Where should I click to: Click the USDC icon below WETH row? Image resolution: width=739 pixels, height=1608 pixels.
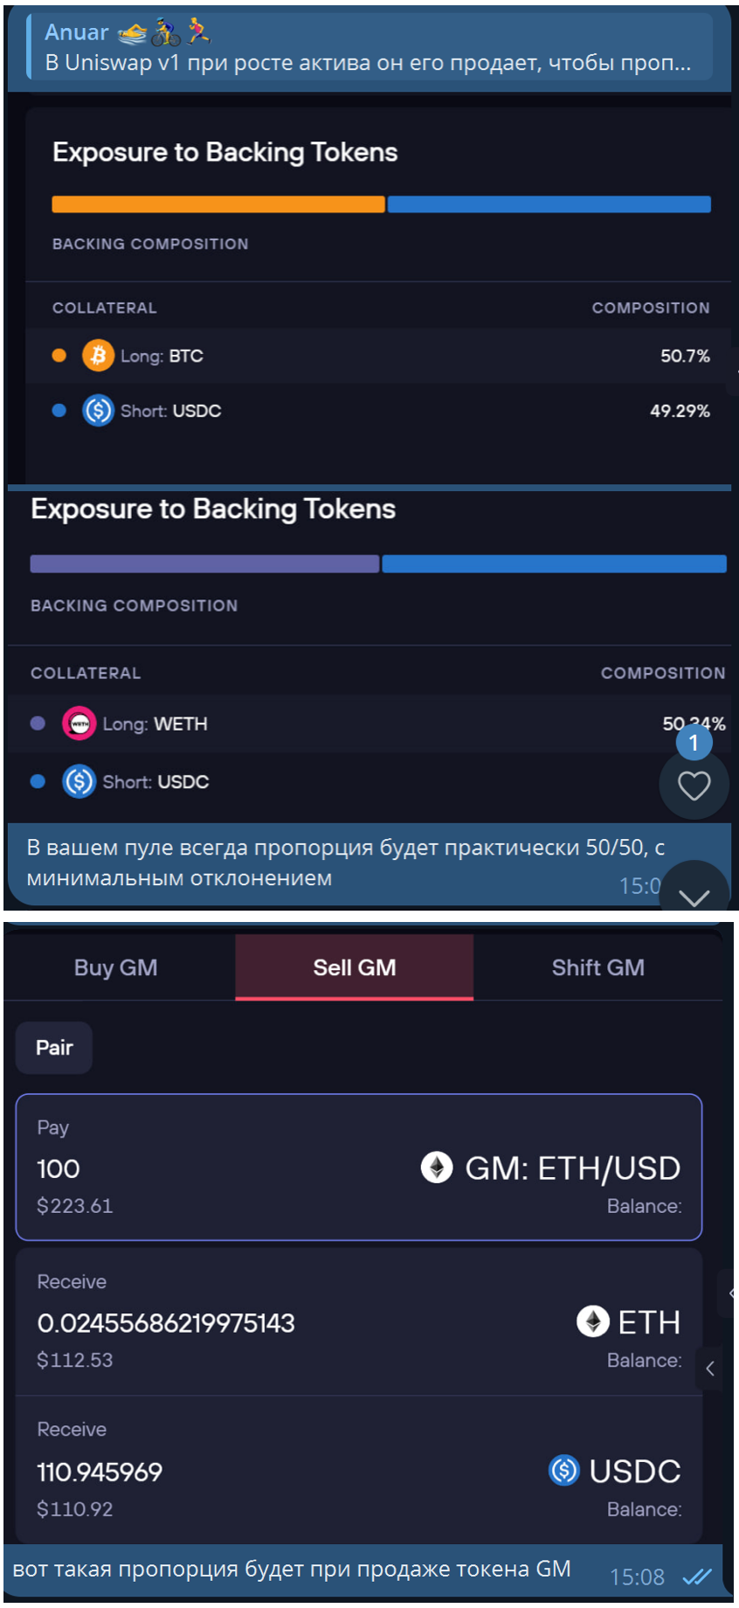pos(79,781)
